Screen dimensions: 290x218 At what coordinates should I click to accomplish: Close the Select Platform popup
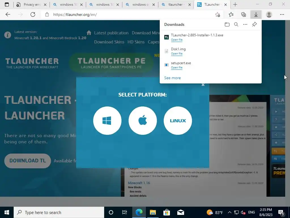pos(203,85)
